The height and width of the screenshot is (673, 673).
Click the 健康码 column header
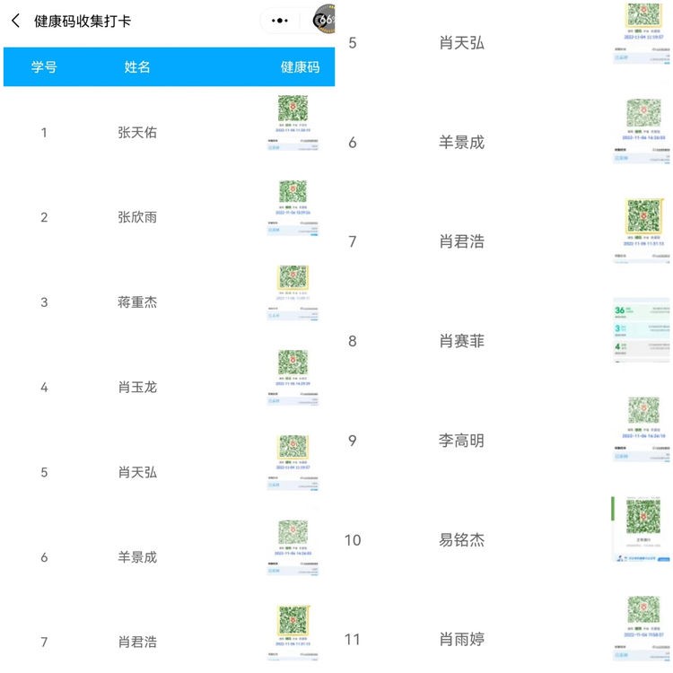coord(300,67)
